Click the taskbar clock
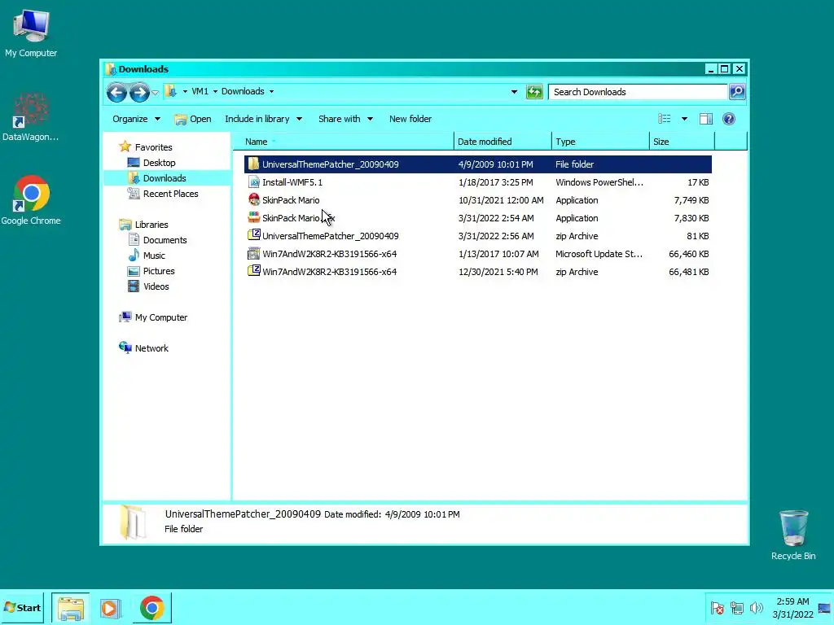Image resolution: width=834 pixels, height=625 pixels. click(x=792, y=608)
